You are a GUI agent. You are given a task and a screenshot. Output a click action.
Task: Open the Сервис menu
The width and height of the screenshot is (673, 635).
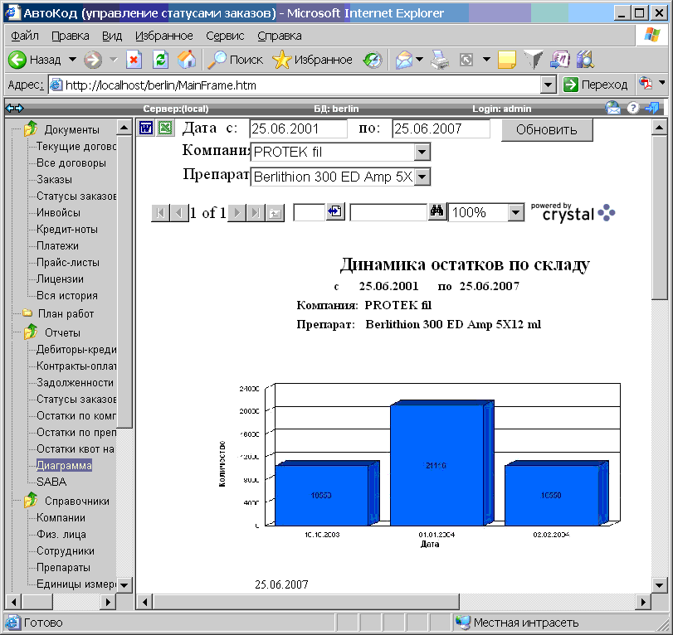click(x=225, y=36)
